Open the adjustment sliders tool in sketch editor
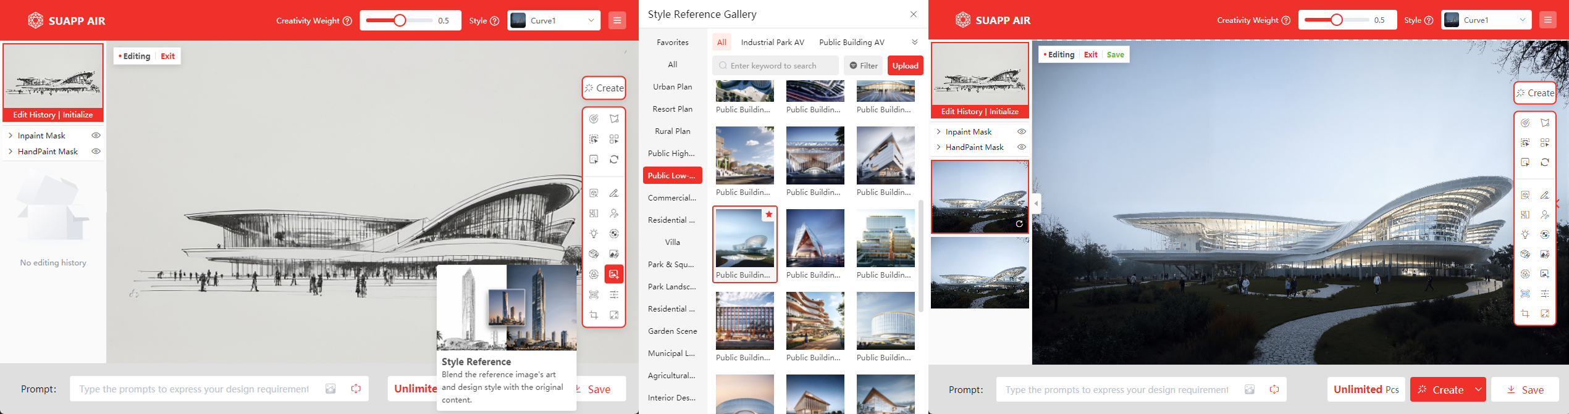1569x414 pixels. [614, 294]
